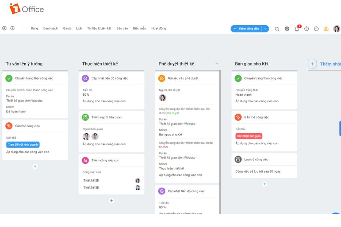Click the Thêm nhóm plus box
Viewport: 341px width, 227px height.
[x=312, y=64]
